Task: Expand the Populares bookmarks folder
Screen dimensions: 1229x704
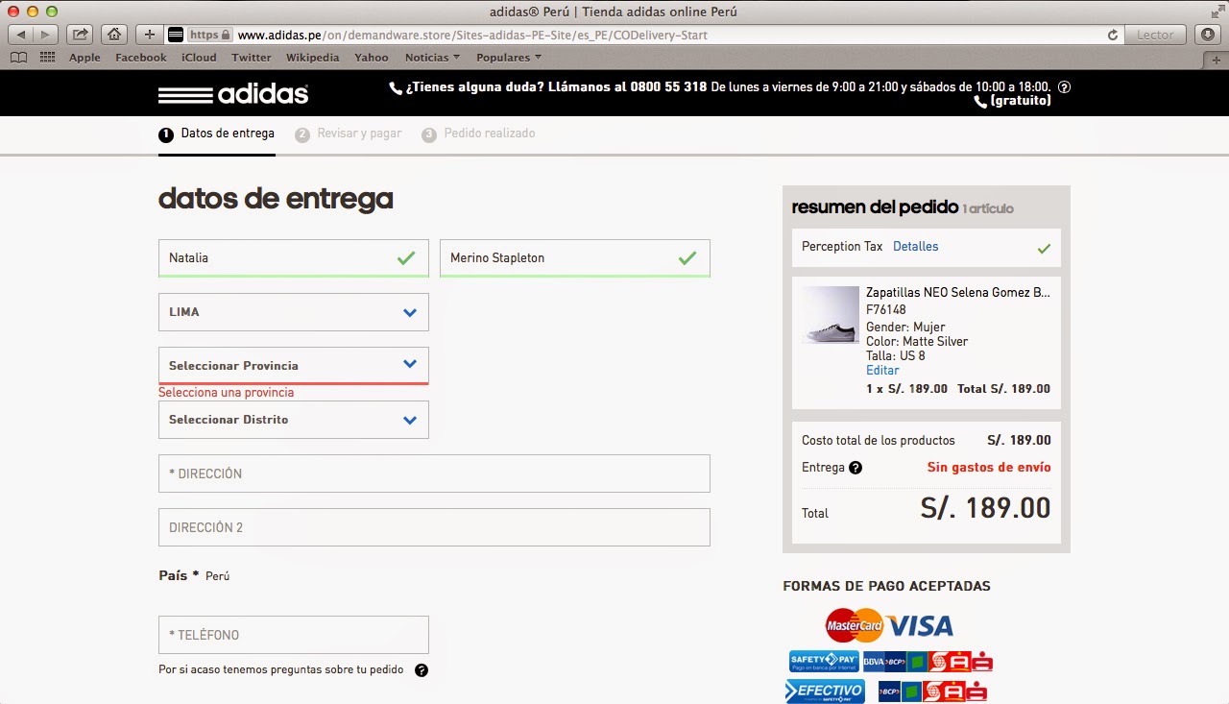Action: [x=509, y=58]
